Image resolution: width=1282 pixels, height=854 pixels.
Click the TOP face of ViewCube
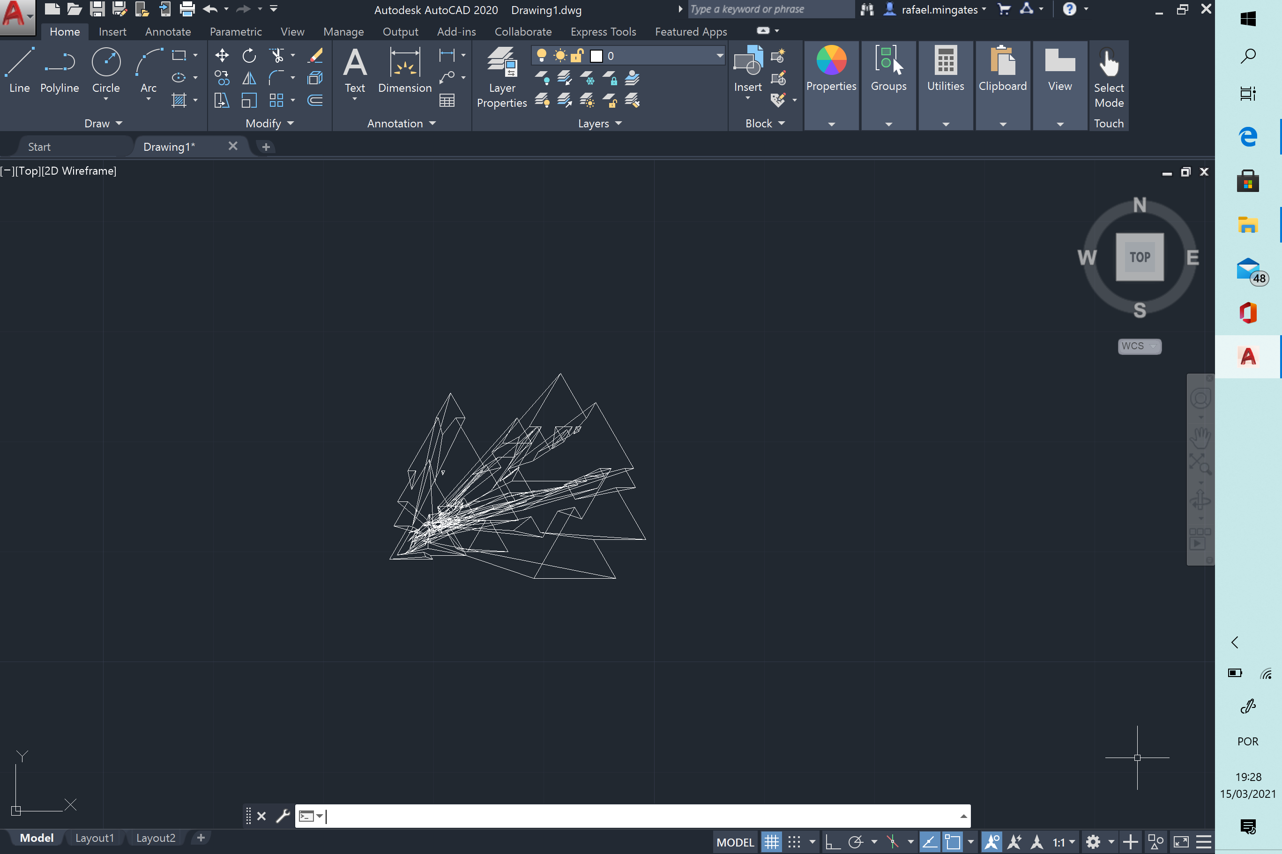[x=1140, y=257]
